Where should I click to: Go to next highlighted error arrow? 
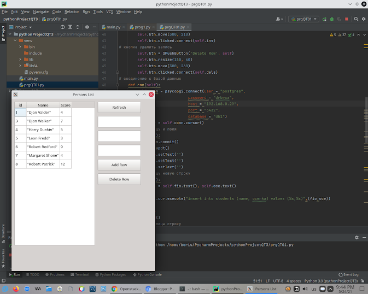tap(364, 35)
